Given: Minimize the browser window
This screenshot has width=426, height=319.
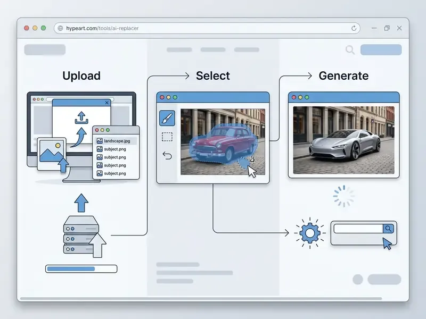Looking at the screenshot, I should pyautogui.click(x=374, y=28).
